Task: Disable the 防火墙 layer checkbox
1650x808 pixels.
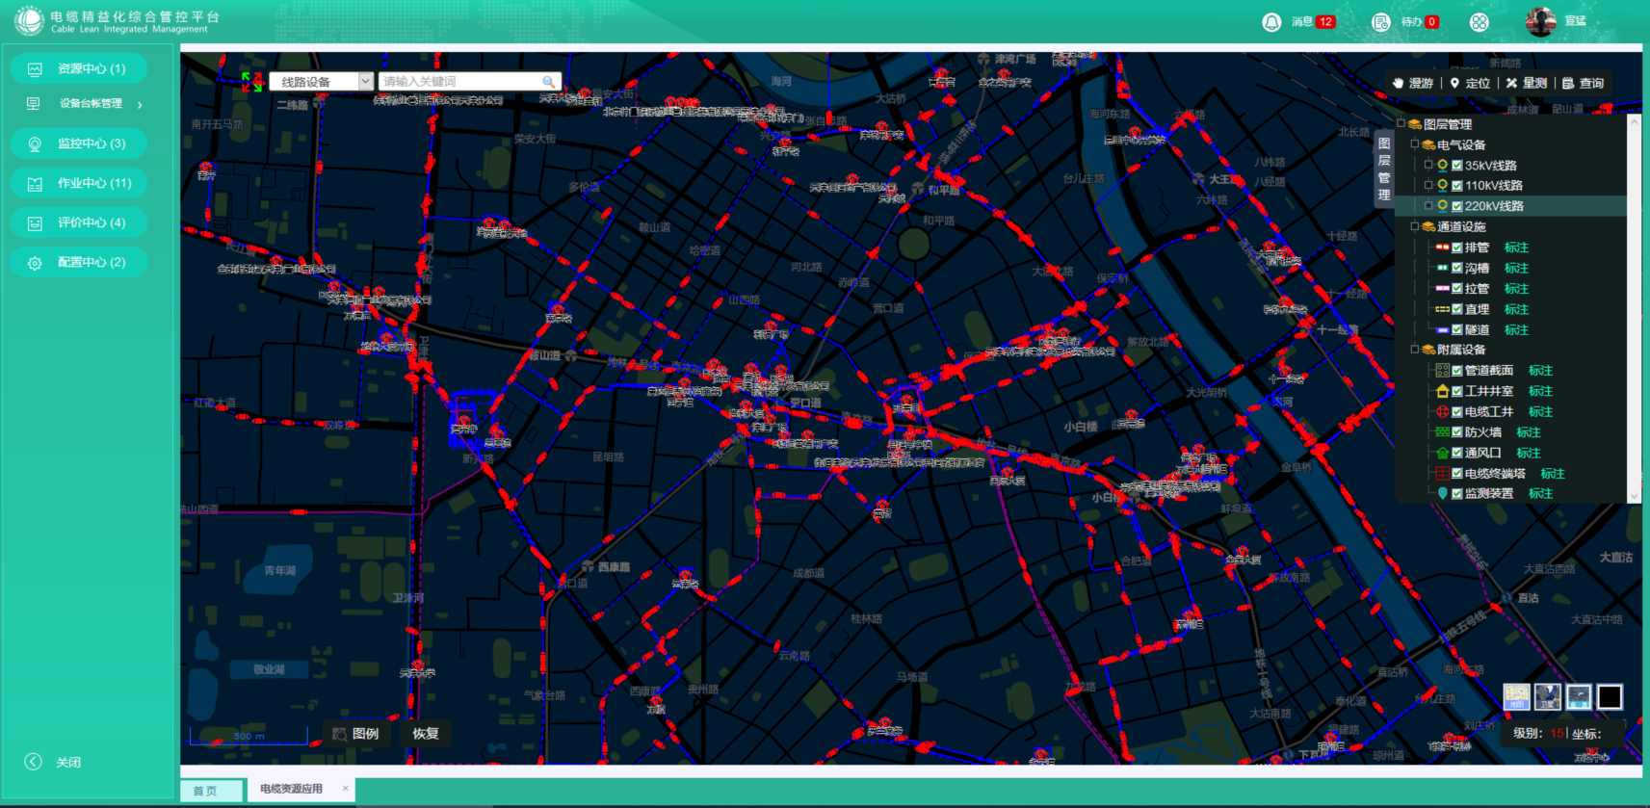Action: [x=1457, y=432]
